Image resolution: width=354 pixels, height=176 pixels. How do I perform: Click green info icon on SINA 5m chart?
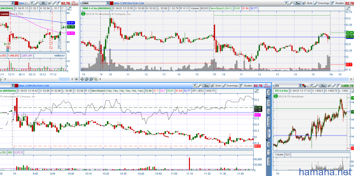click(83, 14)
